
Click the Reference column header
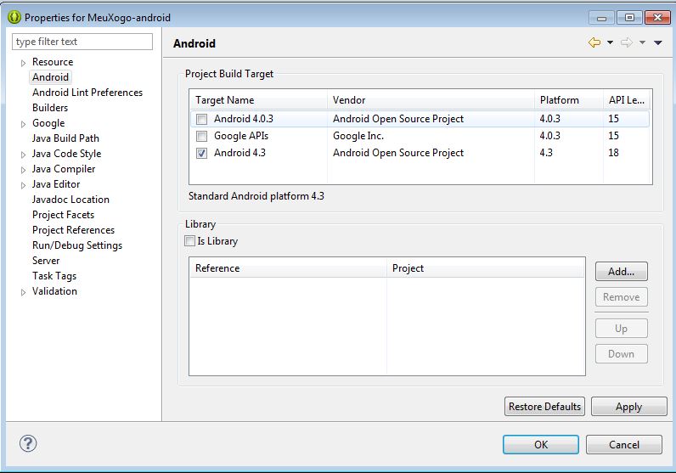[288, 268]
